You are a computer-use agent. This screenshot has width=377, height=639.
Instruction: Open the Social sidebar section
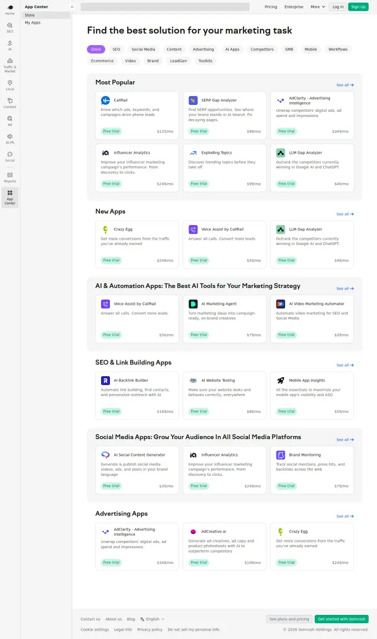(10, 156)
